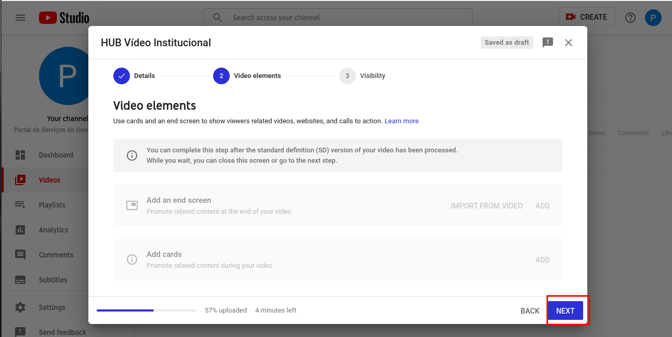The width and height of the screenshot is (672, 337).
Task: Open the Settings gear in sidebar
Action: click(20, 307)
